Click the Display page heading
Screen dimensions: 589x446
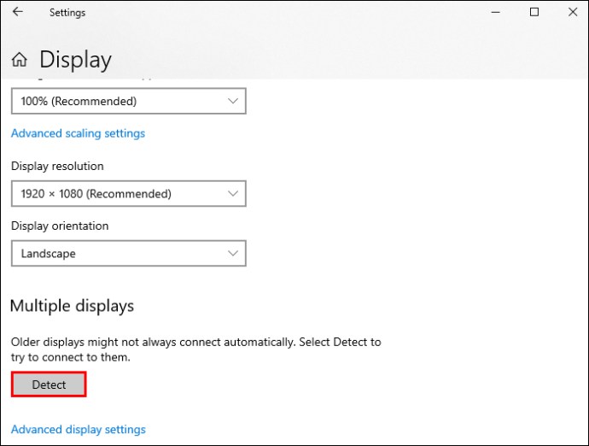(75, 60)
